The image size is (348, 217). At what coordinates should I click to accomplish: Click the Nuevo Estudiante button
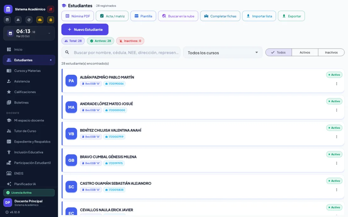click(85, 29)
